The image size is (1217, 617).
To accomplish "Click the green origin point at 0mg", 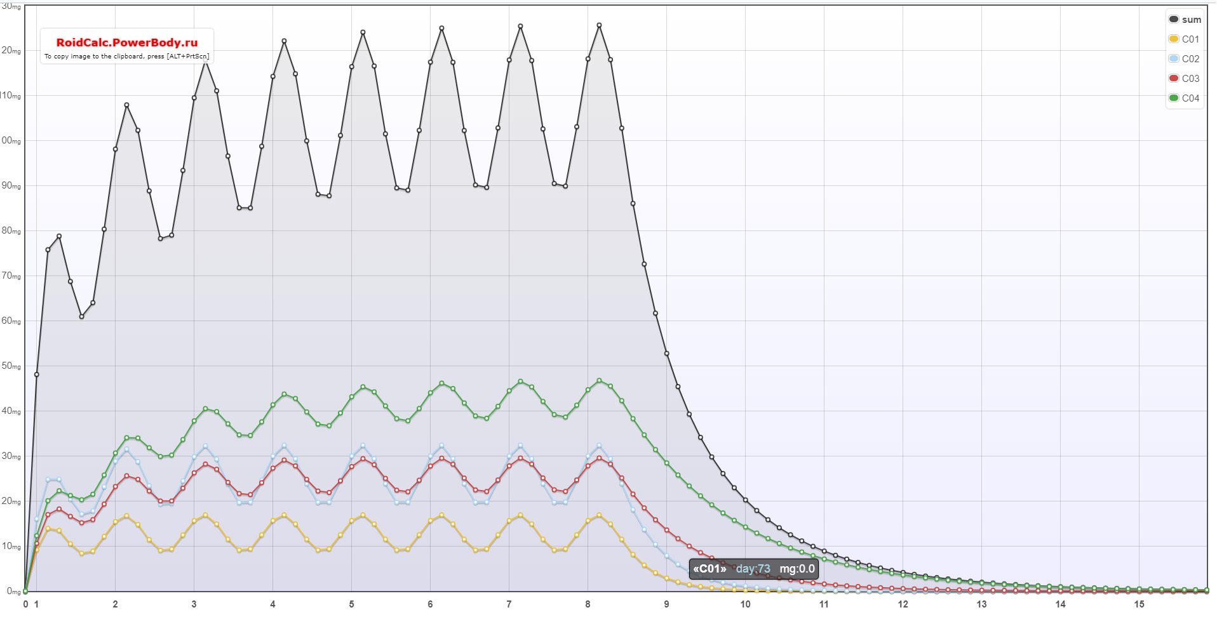I will tap(25, 591).
